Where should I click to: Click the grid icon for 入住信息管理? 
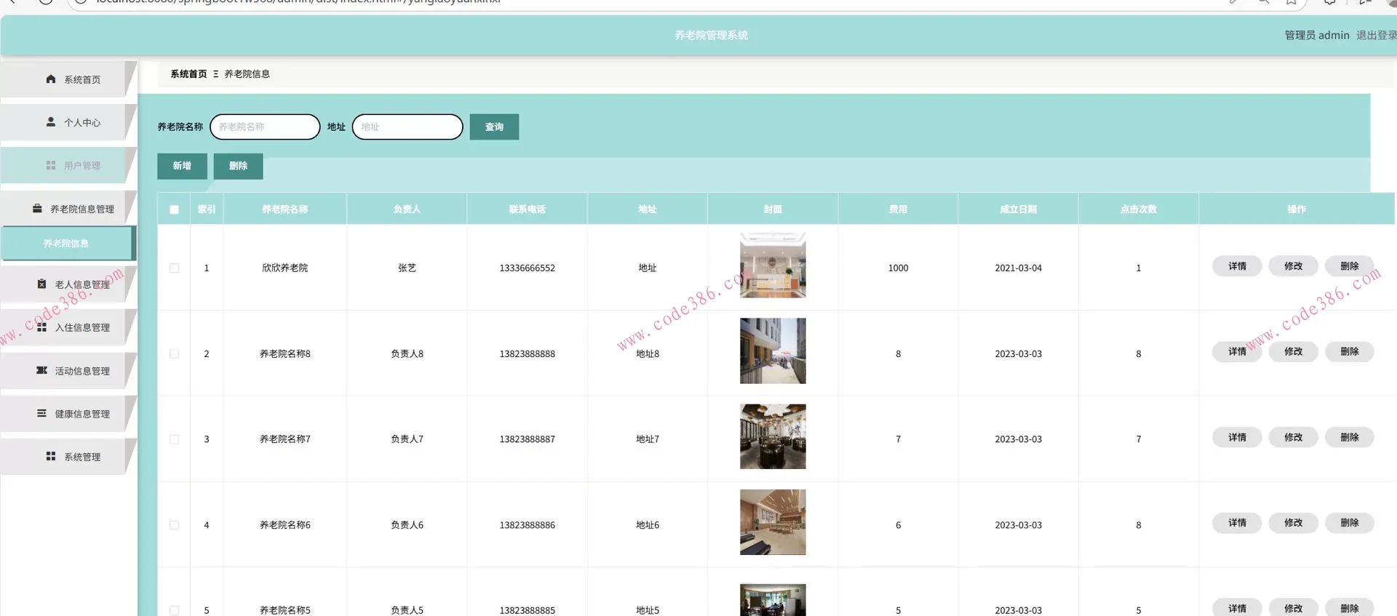[42, 327]
